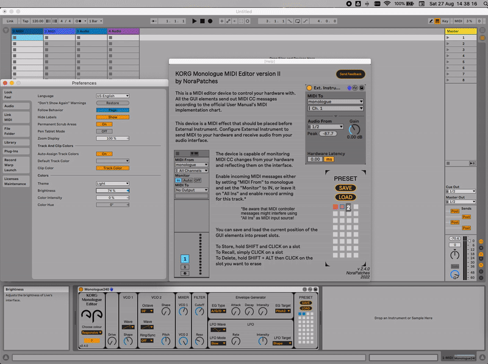Viewport: 488px width, 364px height.
Task: Click the Brightness slider showing 74 %
Action: pos(112,191)
